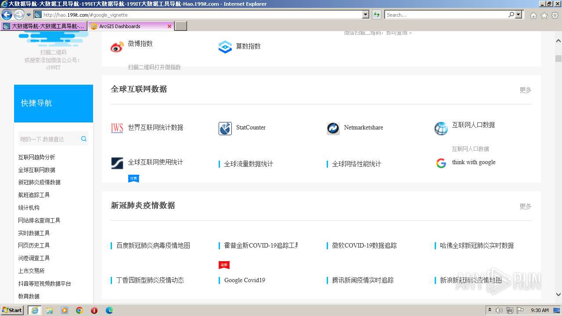The height and width of the screenshot is (316, 562).
Task: Launch Windows Media Player from taskbar
Action: point(65,310)
